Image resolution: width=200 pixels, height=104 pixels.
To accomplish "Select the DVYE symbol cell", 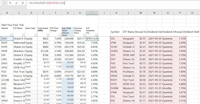I will click(7, 47).
